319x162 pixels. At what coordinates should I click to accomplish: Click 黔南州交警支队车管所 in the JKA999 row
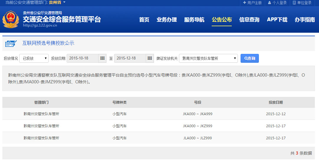41,114
